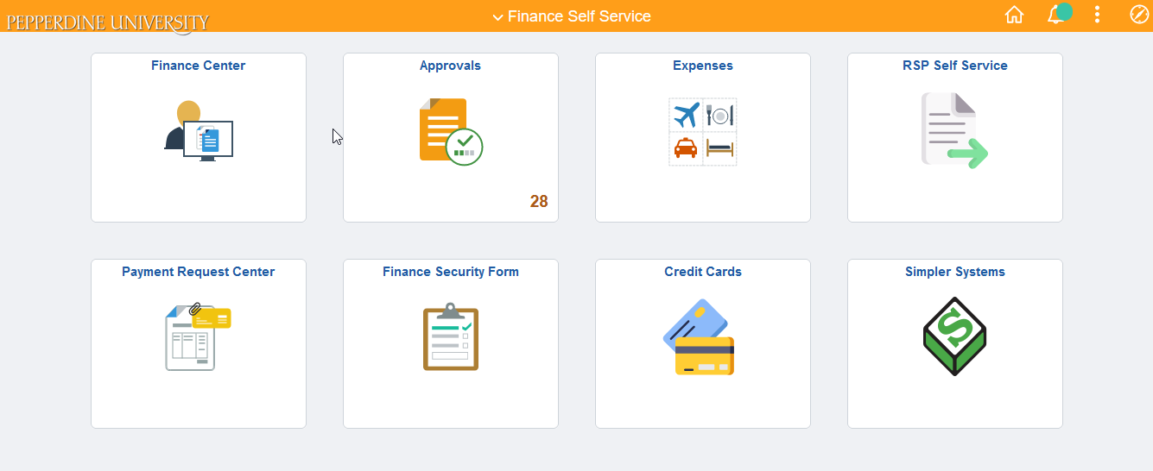Click the RSP Self Service document arrow icon

[953, 131]
